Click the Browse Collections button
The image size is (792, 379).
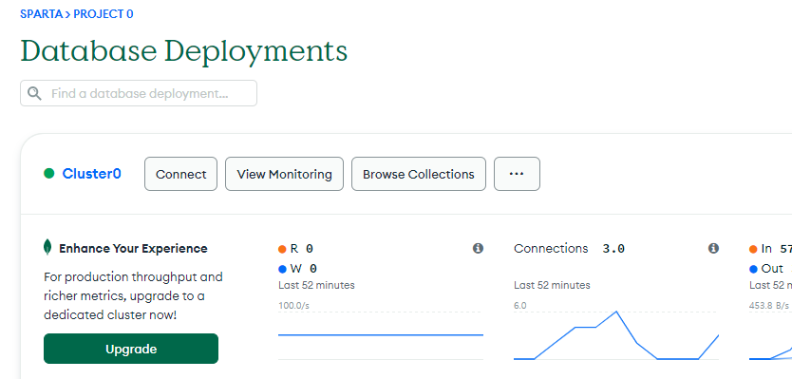419,174
